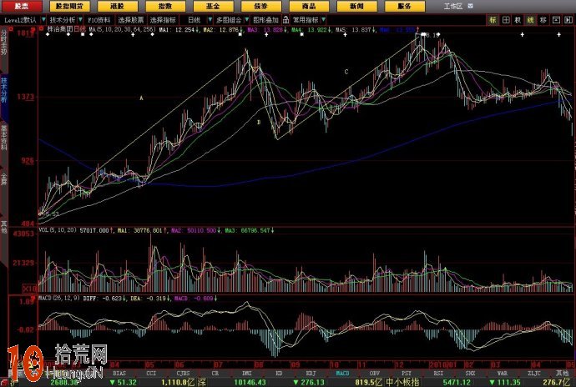This screenshot has height=387, width=576.
Task: Toggle the 权 adjustment icon
Action: (518, 20)
